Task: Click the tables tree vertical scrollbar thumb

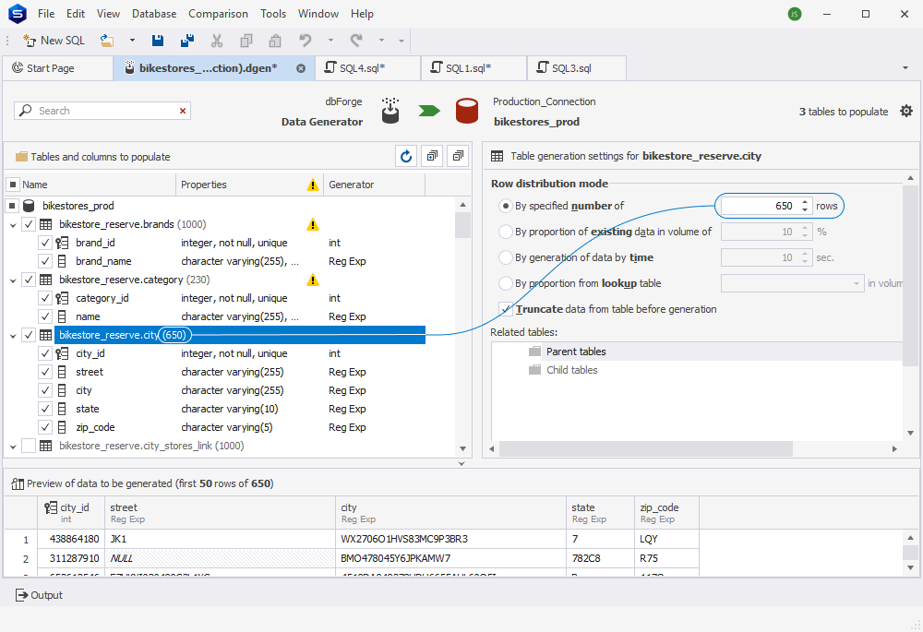Action: 462,225
